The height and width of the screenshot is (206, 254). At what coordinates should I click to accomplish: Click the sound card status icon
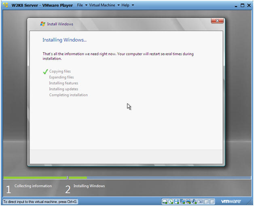(x=194, y=202)
